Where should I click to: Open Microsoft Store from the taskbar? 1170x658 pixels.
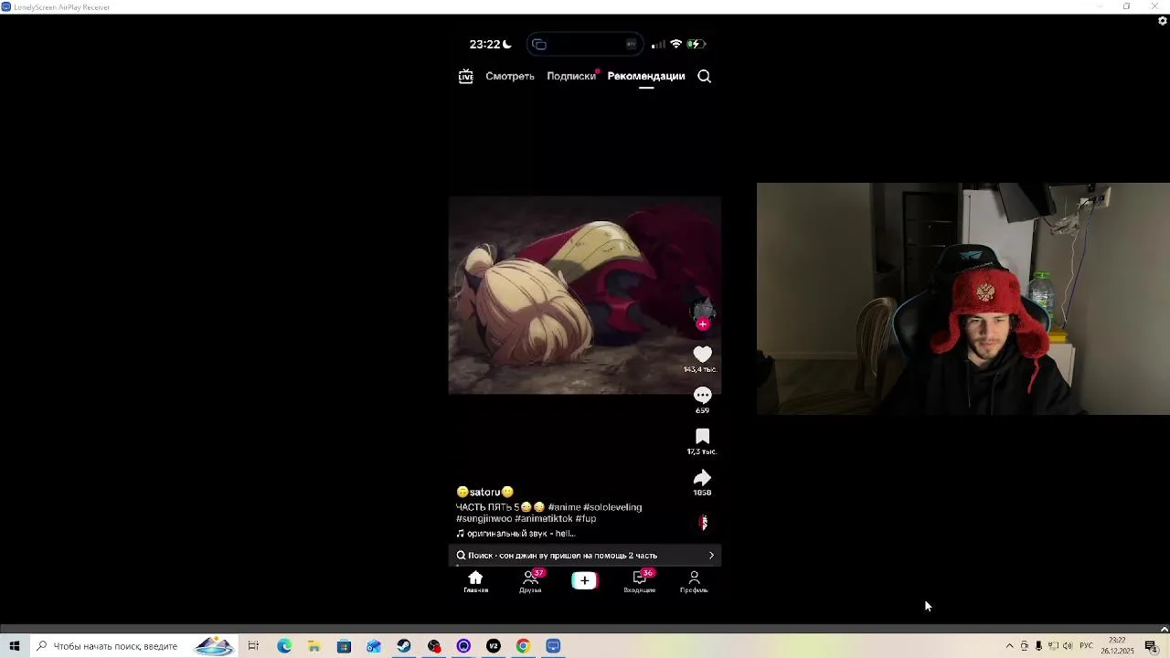[344, 646]
